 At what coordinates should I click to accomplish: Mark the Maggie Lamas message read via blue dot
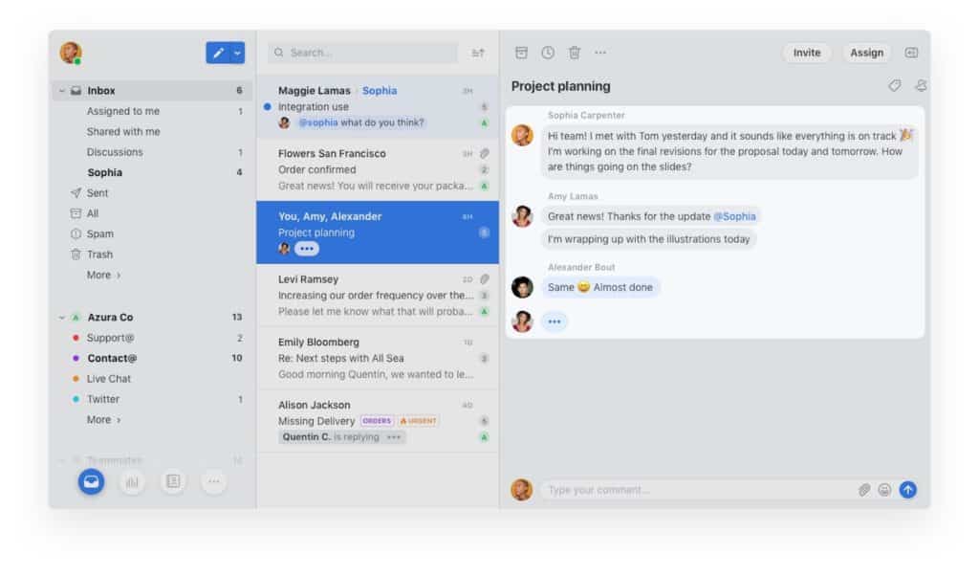click(276, 106)
